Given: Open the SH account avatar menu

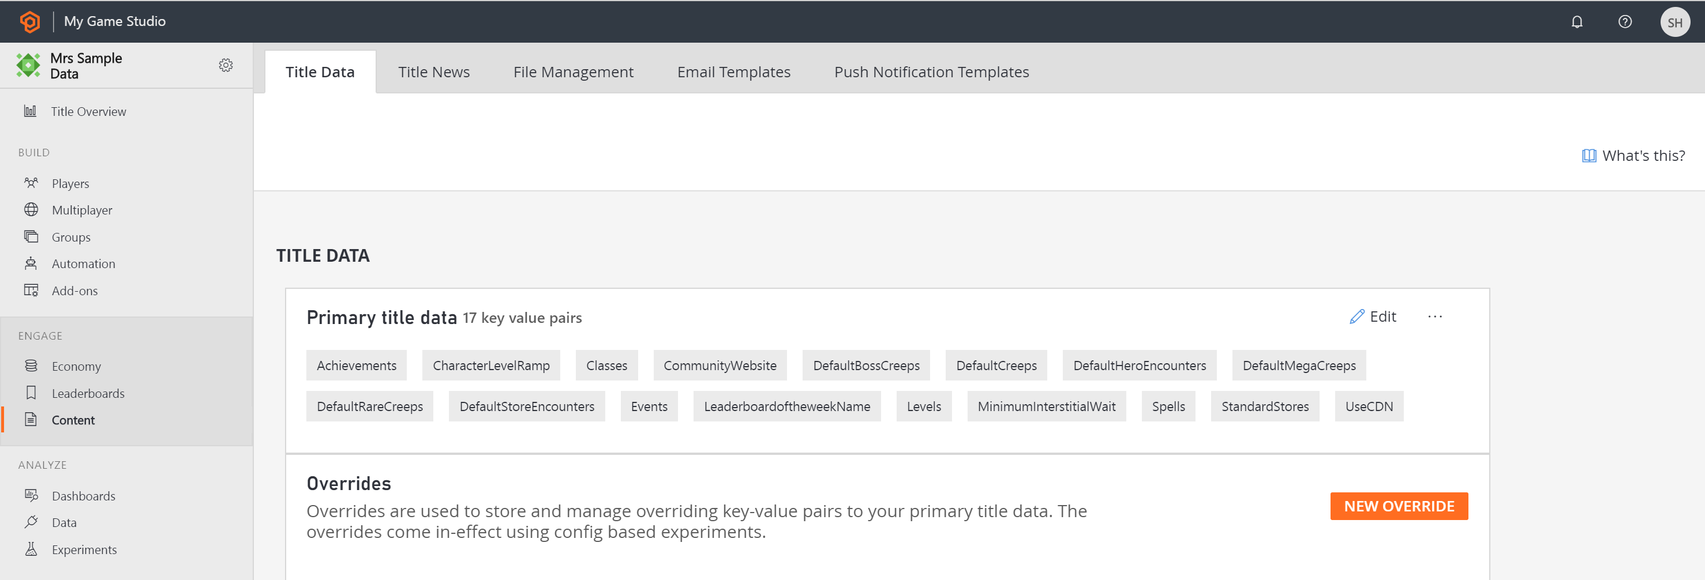Looking at the screenshot, I should [1675, 21].
